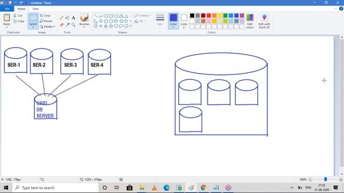
Task: Choose the Hexagon shape
Action: 111,21
